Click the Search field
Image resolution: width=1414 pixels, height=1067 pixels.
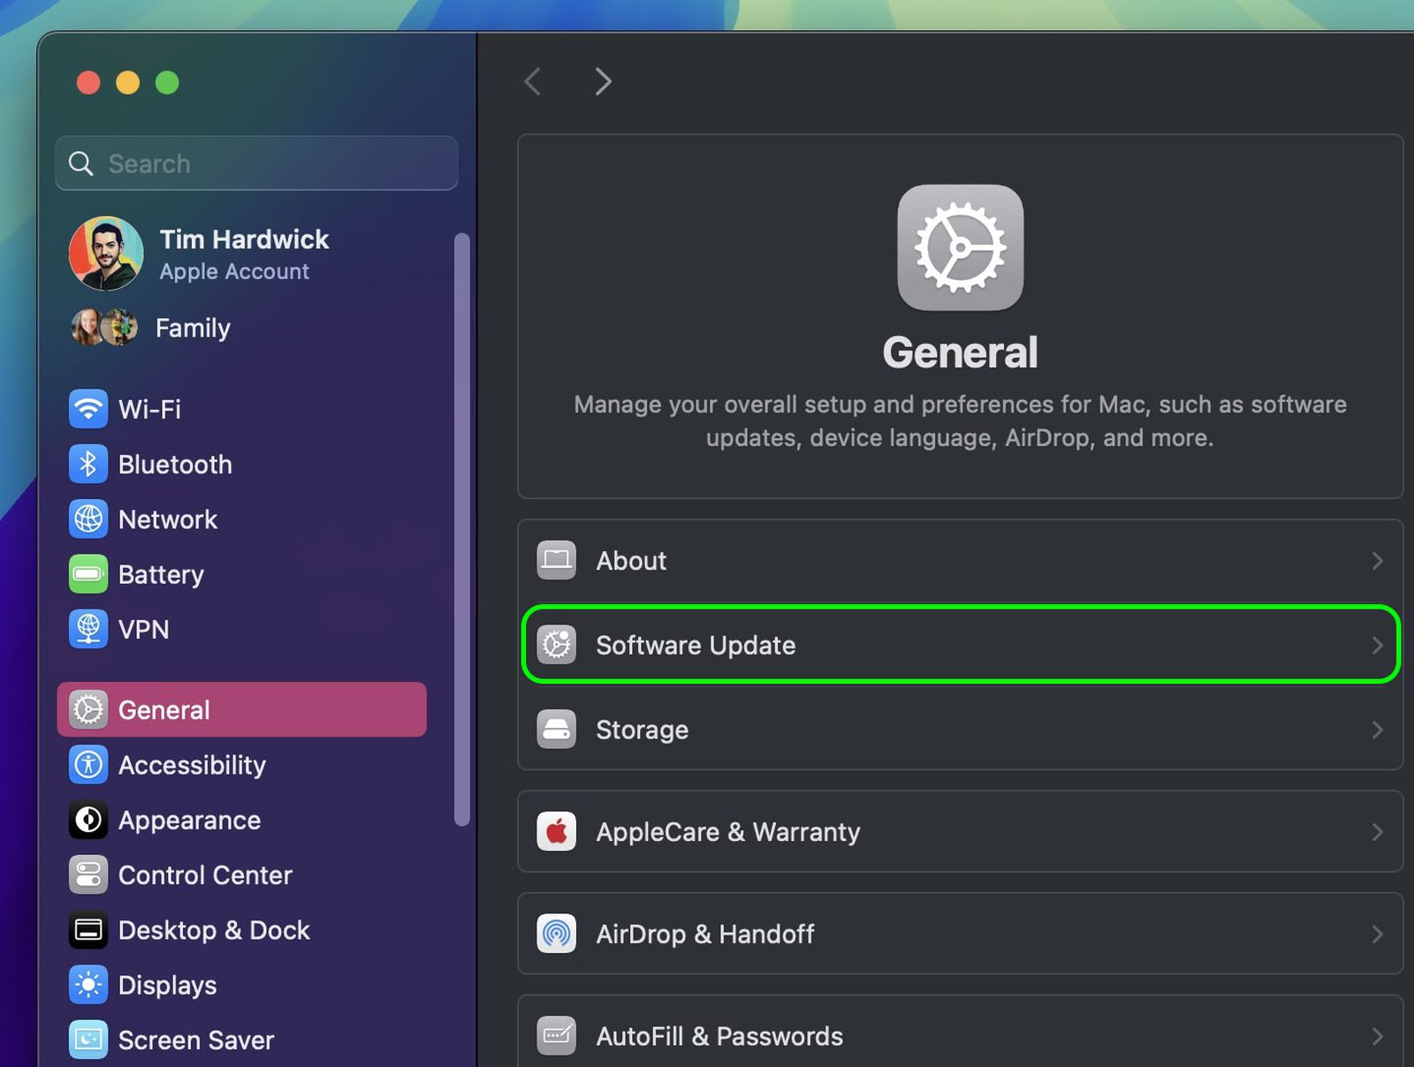pyautogui.click(x=255, y=163)
